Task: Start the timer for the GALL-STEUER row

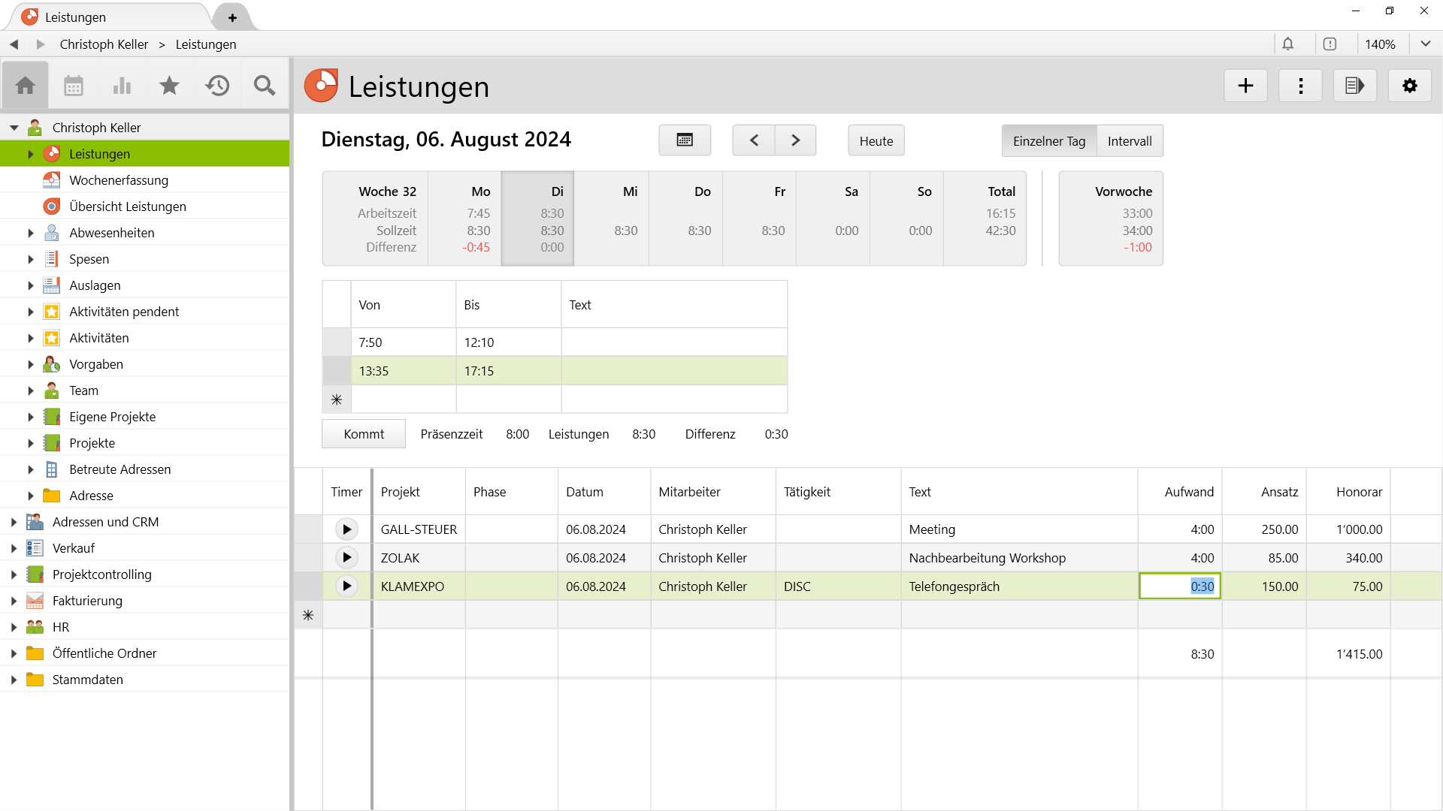Action: tap(346, 529)
